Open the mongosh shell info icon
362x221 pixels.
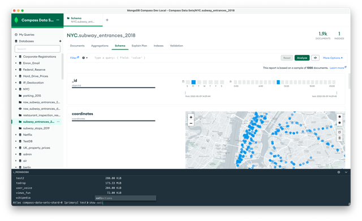(339, 172)
